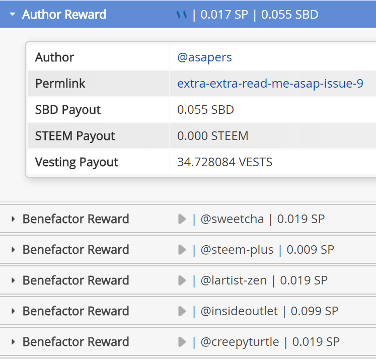Image resolution: width=376 pixels, height=359 pixels.
Task: Click the gray arrow icon beside @lartist-zen
Action: click(x=182, y=280)
